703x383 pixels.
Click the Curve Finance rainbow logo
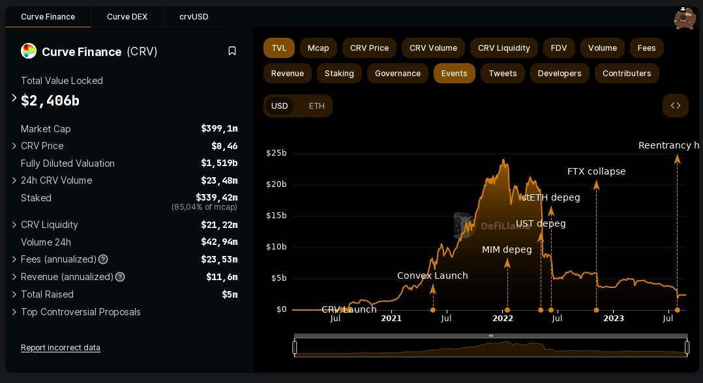tap(29, 51)
